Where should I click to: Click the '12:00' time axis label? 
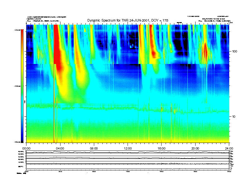[128, 149]
